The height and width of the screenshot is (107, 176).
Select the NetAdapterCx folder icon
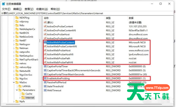(17, 29)
